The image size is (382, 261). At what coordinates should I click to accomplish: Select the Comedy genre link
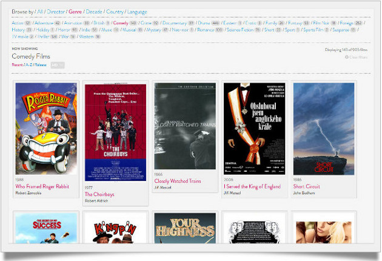pyautogui.click(x=121, y=23)
